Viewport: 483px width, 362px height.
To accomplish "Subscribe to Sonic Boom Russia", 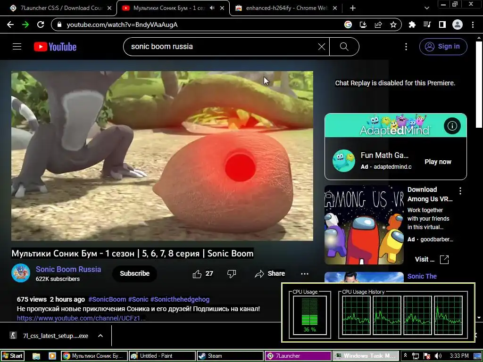I will coord(134,273).
